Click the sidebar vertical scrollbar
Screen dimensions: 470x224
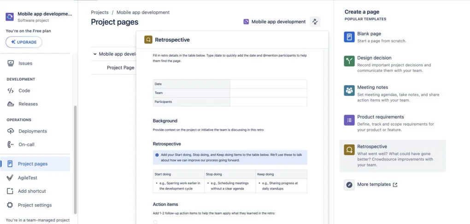tap(75, 156)
